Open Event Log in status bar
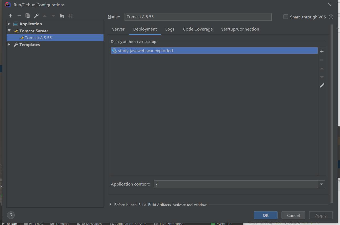This screenshot has width=340, height=225. pos(222,223)
